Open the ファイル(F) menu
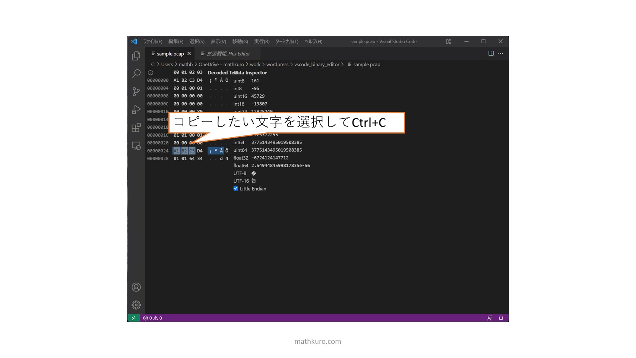Screen dimensions: 636x358 coord(153,41)
